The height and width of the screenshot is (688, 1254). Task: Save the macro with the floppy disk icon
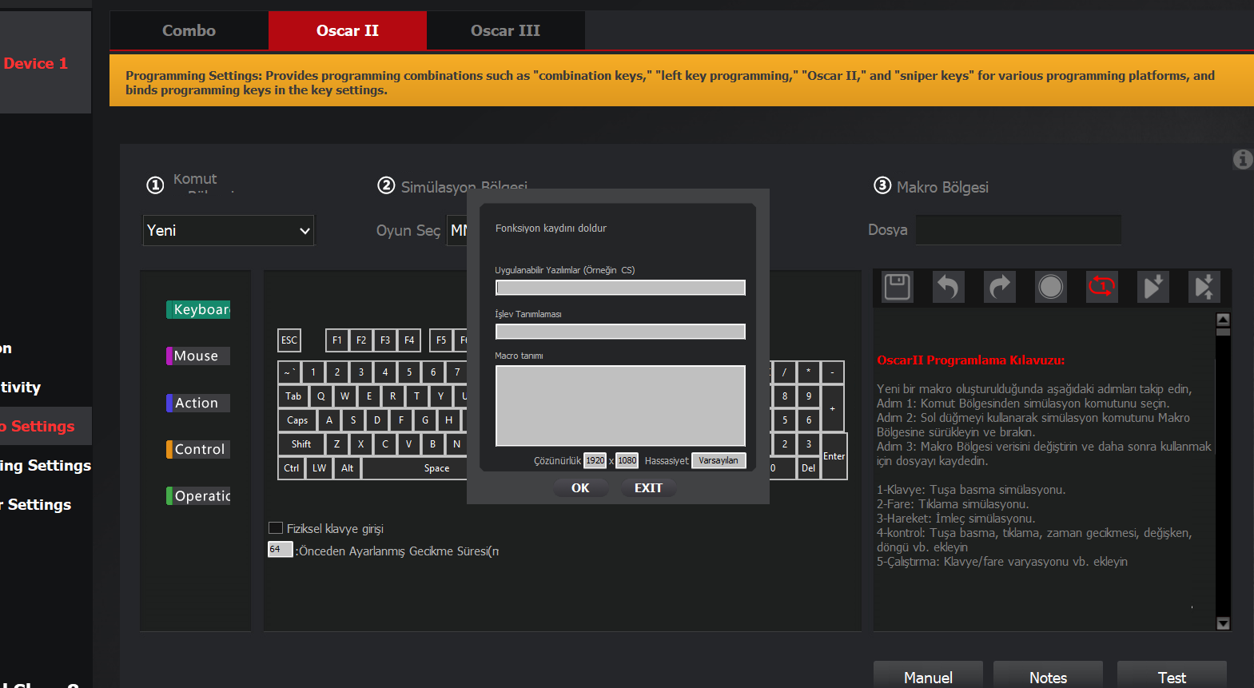click(897, 287)
